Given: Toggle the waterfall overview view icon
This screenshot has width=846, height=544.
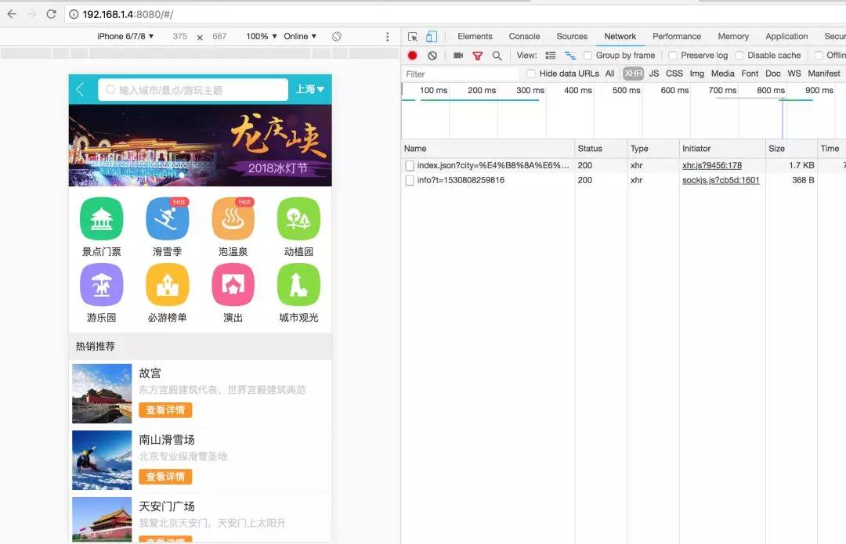Looking at the screenshot, I should click(x=569, y=55).
